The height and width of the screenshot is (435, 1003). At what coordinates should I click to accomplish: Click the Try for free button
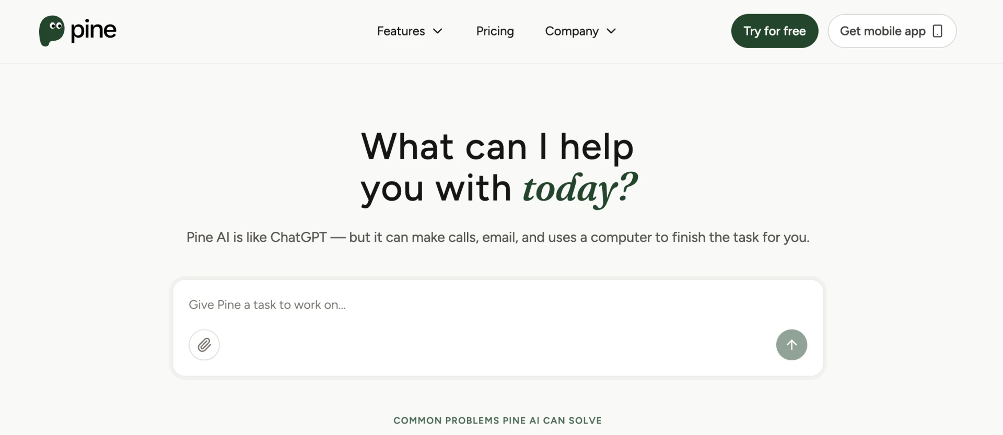pos(774,31)
